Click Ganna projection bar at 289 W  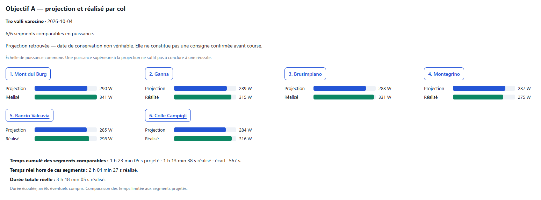(x=200, y=89)
